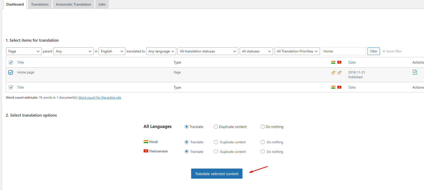424x190 pixels.
Task: Click the Published status text
Action: pos(355,77)
